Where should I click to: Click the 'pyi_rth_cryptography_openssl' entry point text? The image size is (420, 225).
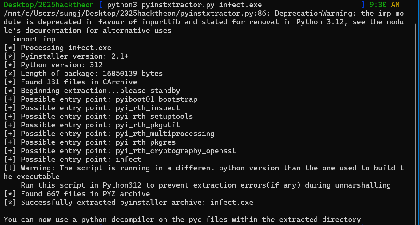click(x=176, y=151)
